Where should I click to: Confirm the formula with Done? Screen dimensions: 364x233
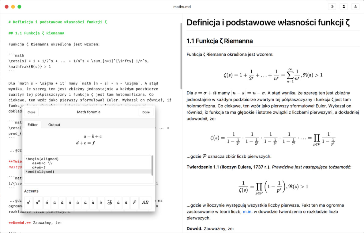[x=146, y=112]
